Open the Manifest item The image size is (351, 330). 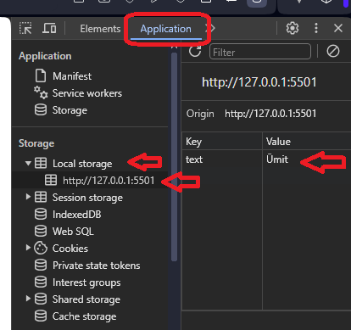coord(72,76)
